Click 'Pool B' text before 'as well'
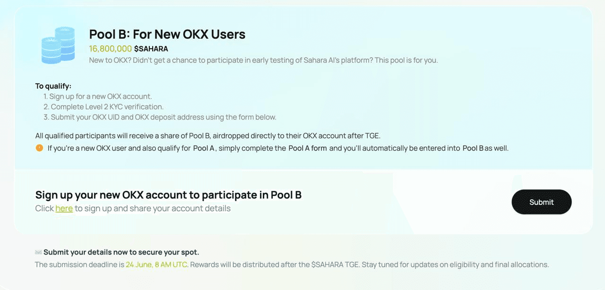Image resolution: width=605 pixels, height=290 pixels. pyautogui.click(x=473, y=148)
